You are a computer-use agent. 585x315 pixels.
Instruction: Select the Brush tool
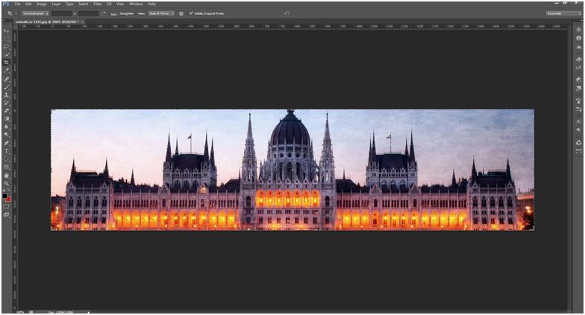6,86
